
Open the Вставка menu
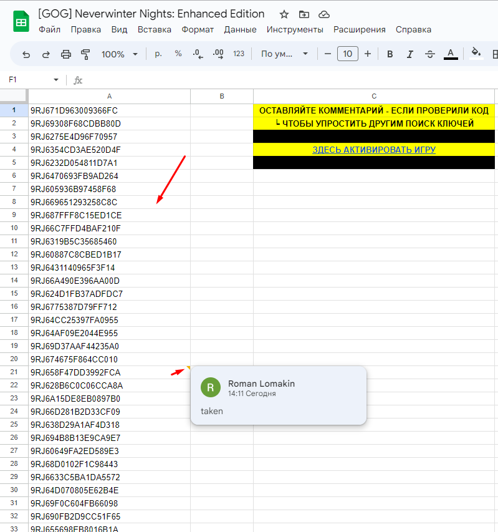click(x=155, y=29)
